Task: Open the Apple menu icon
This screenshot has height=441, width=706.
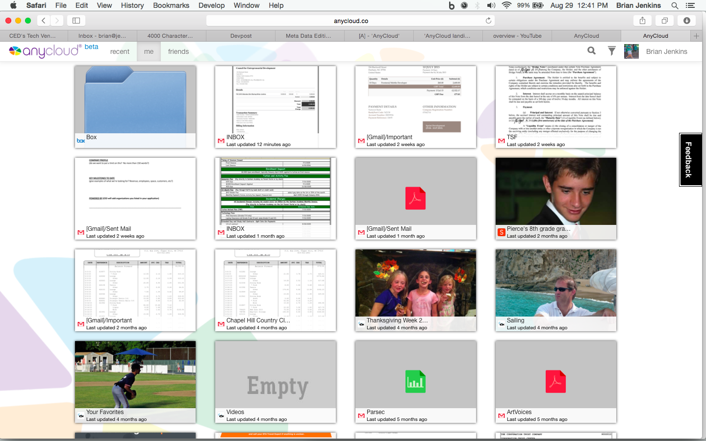Action: pyautogui.click(x=13, y=5)
